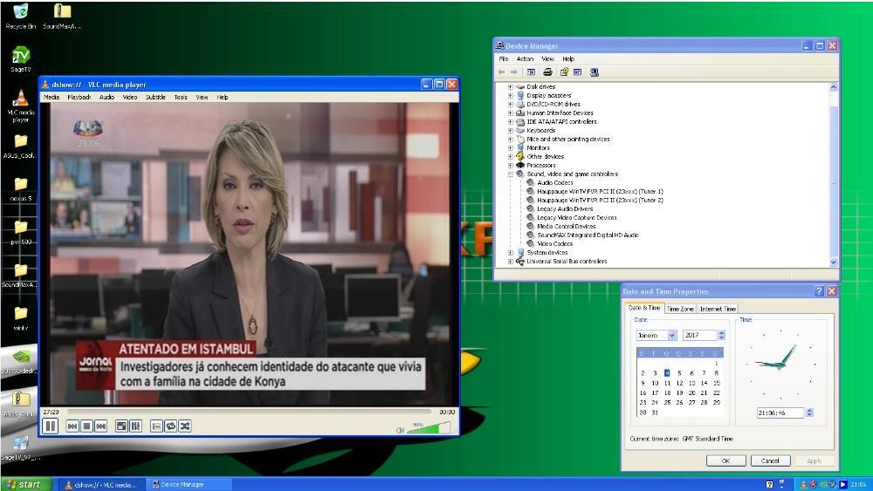Switch to Internet Time tab

coord(718,310)
